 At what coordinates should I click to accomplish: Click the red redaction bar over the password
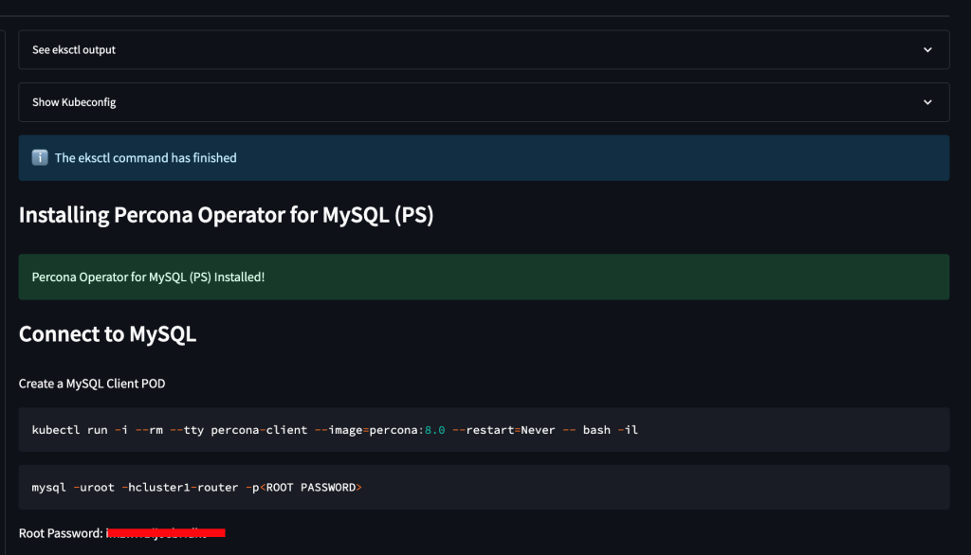[166, 532]
